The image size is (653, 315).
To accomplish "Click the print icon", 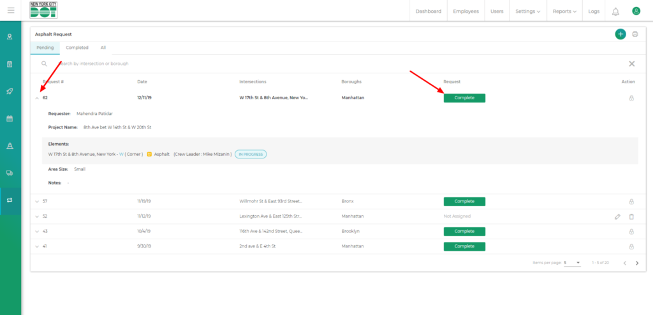I will 635,34.
